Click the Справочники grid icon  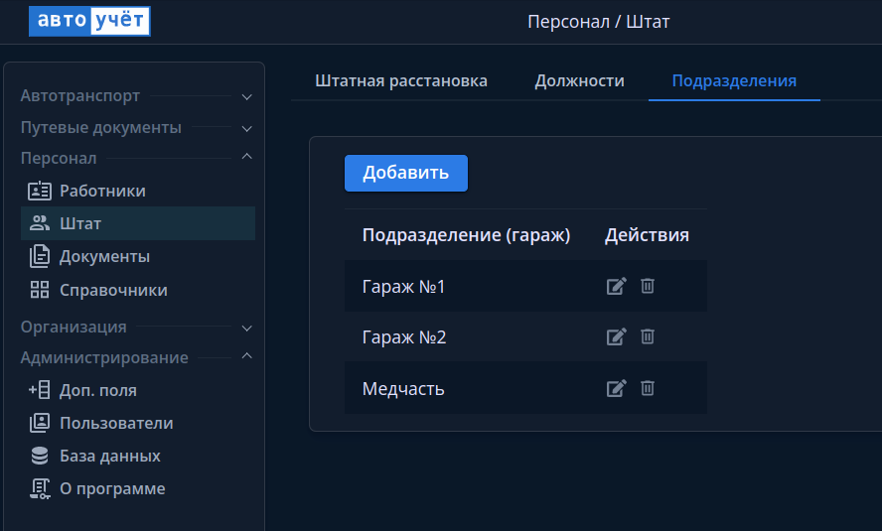point(40,290)
